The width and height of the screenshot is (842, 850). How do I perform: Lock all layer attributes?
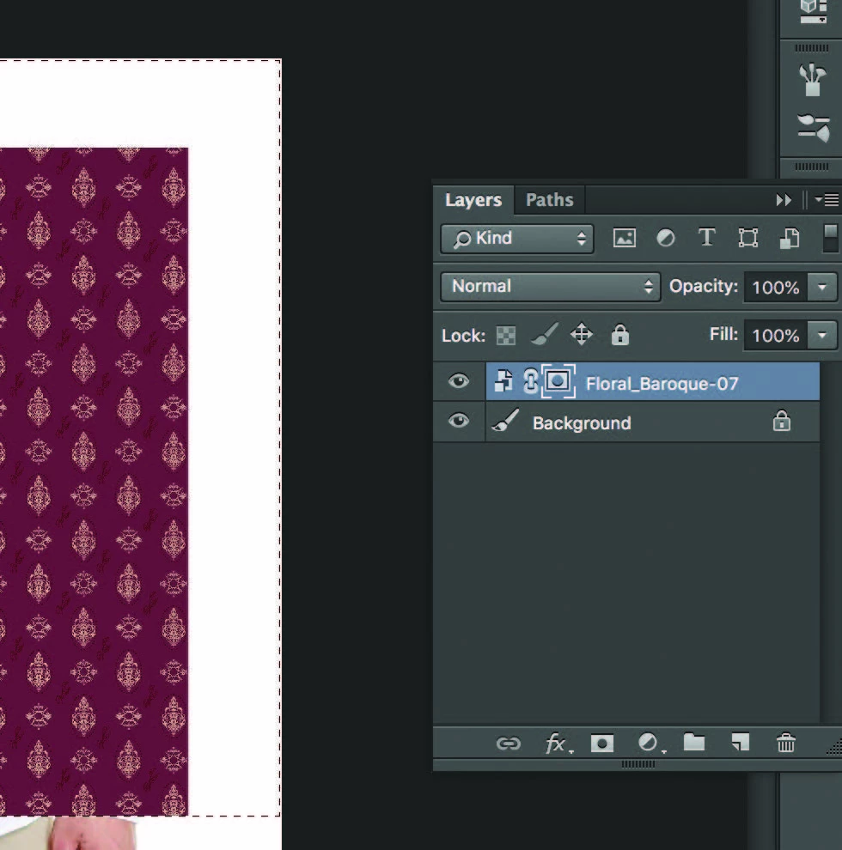pos(620,335)
